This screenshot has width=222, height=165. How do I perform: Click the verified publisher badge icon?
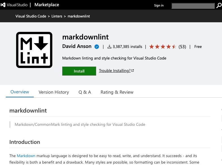click(x=97, y=47)
